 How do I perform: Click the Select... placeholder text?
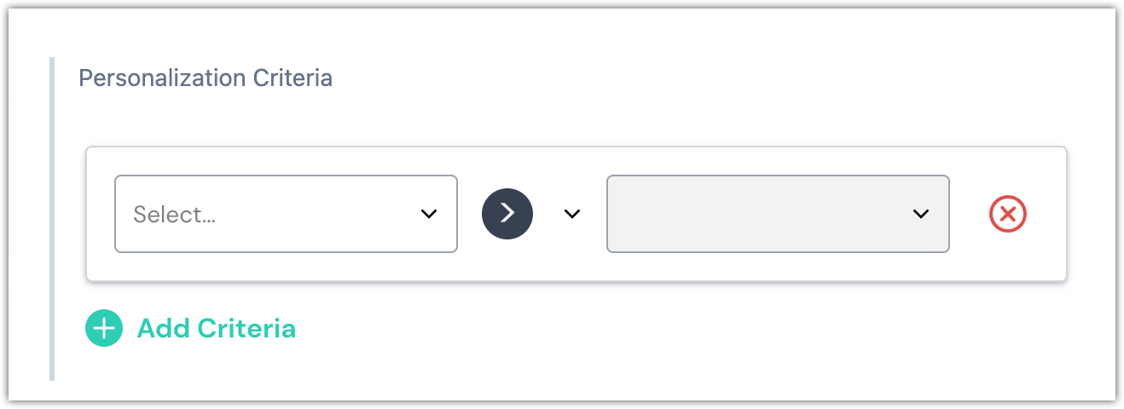click(x=175, y=215)
